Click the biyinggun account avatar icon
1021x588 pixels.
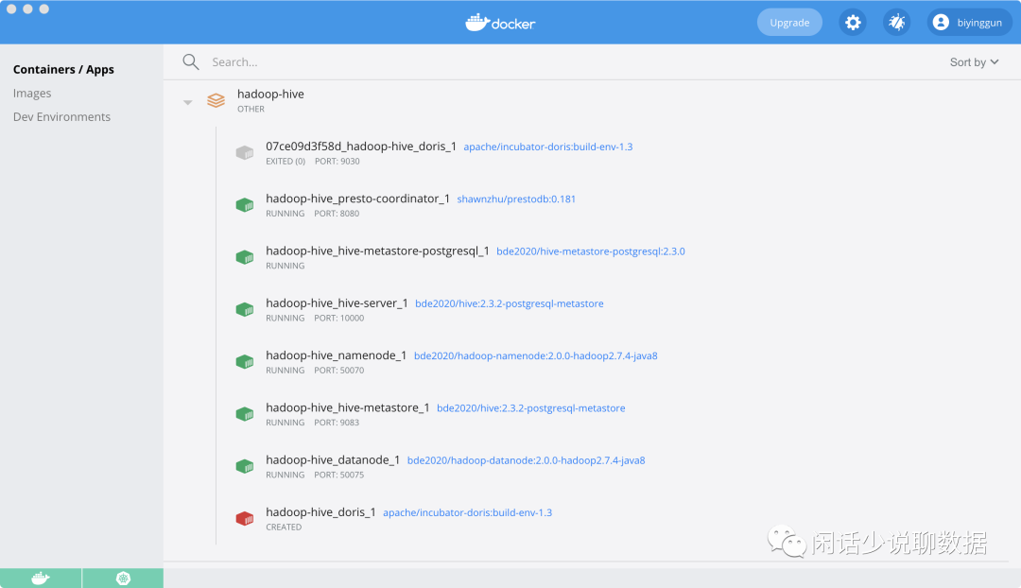pos(941,23)
